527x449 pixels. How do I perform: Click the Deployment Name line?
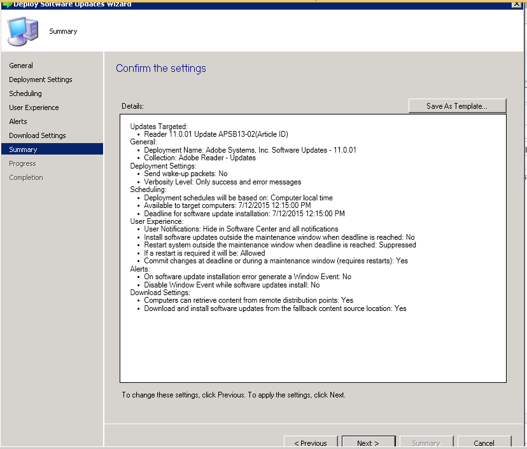[x=250, y=150]
